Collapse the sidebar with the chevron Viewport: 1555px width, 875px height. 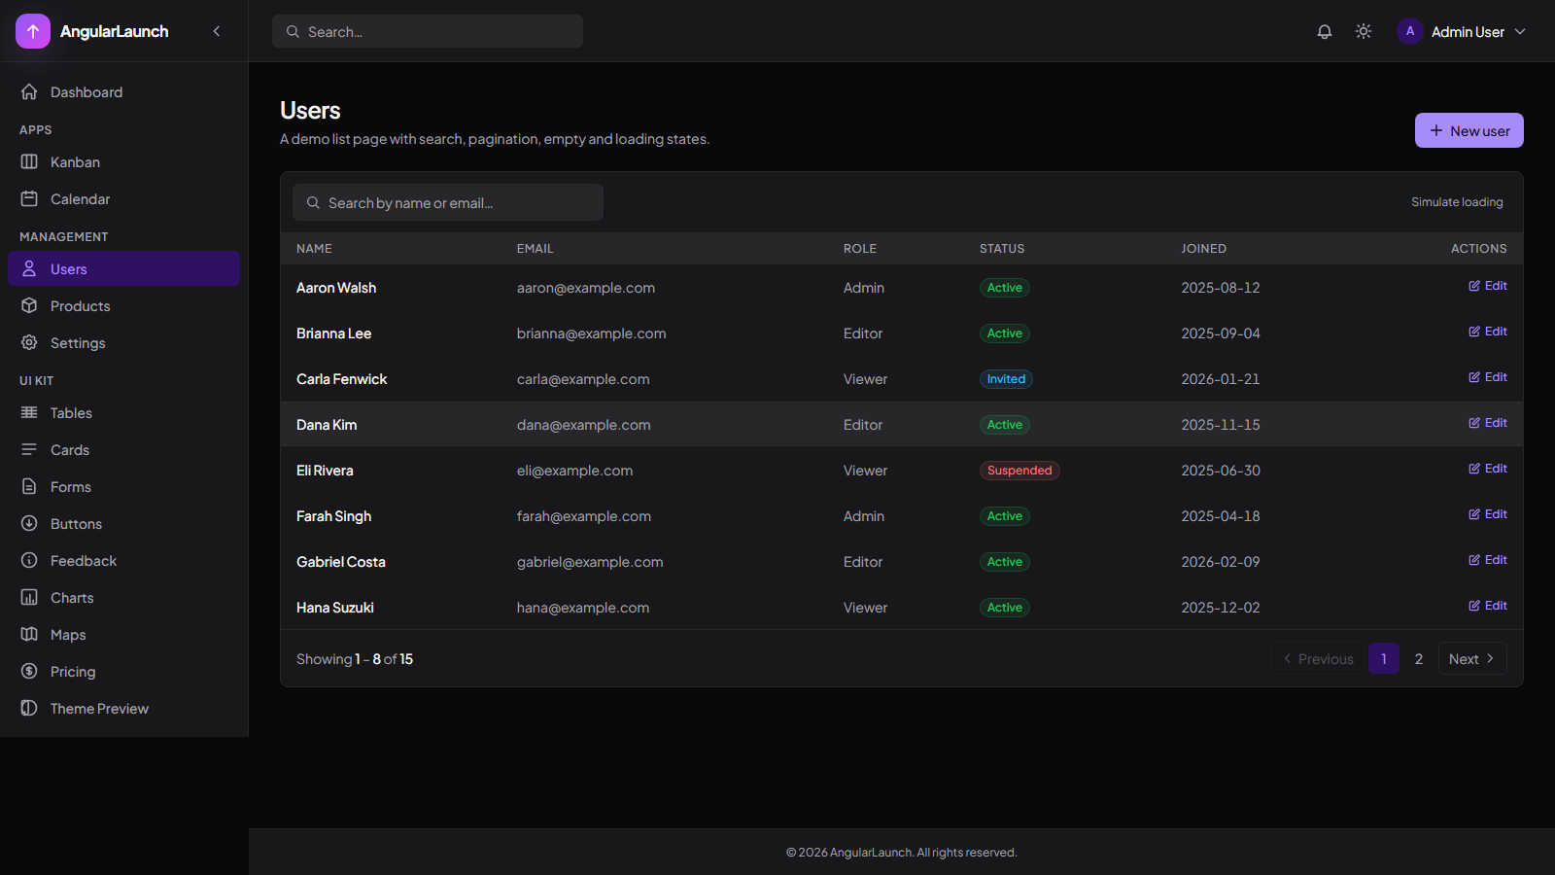click(217, 31)
